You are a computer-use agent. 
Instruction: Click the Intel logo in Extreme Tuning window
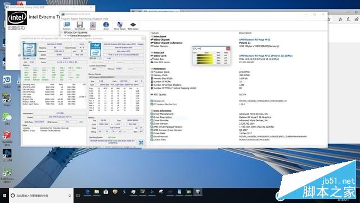tap(17, 18)
